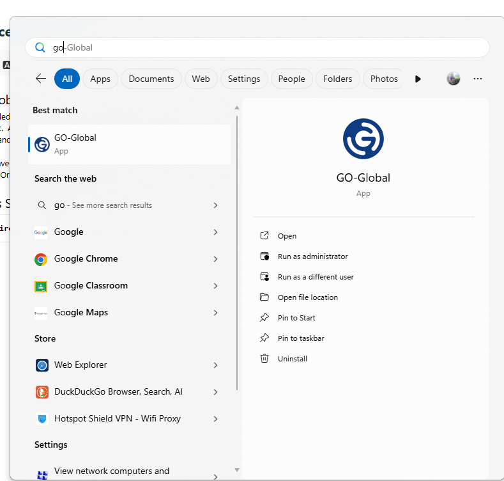Click the large GO-Global logo in details pane
Viewport: 504px width, 481px height.
[x=363, y=139]
